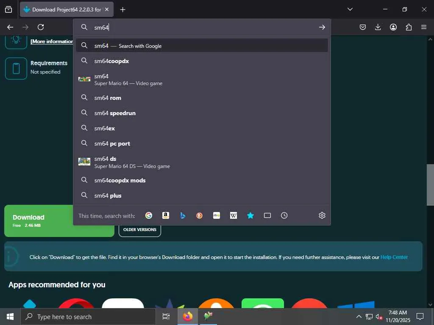Viewport: 434px width, 325px height.
Task: Open the Downloads panel icon
Action: coord(378,27)
